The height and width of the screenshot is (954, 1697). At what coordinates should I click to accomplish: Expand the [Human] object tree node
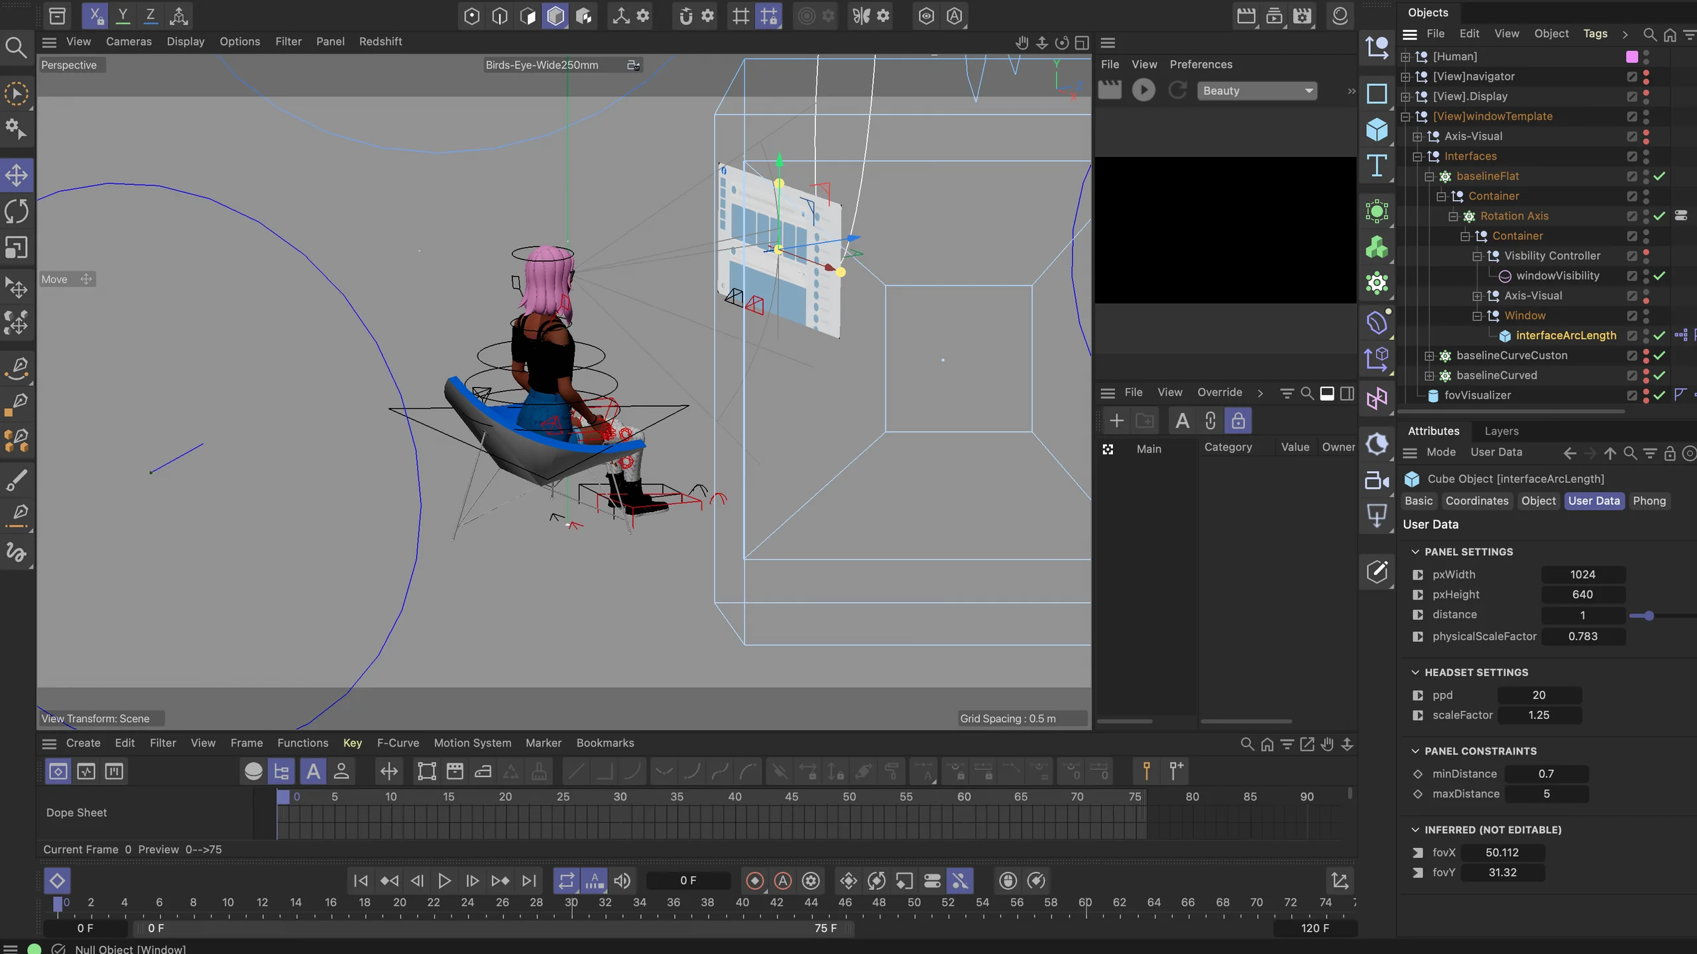tap(1405, 57)
